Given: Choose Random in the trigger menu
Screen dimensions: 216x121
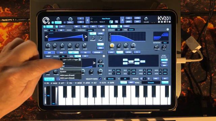Looking at the screenshot, I should [71, 72].
